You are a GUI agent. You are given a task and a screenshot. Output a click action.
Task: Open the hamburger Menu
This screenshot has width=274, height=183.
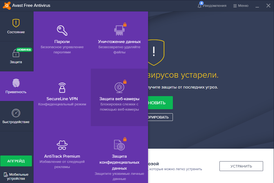tap(241, 6)
